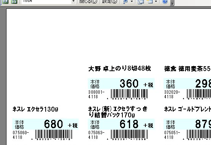The image size is (211, 145).
Task: Click 本体価格 label beside price 360
Action: [95, 84]
